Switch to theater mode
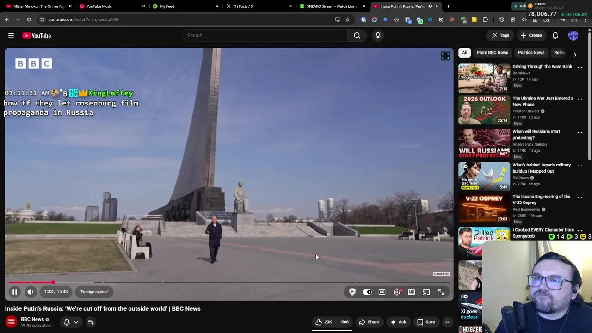Screen dimensions: 592x333 point(412,292)
